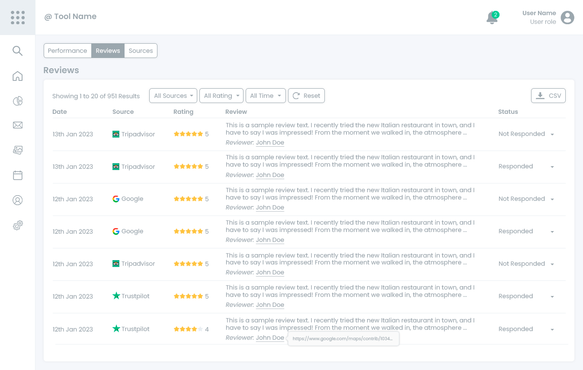Click the Rating column header
Image resolution: width=583 pixels, height=370 pixels.
click(x=183, y=112)
